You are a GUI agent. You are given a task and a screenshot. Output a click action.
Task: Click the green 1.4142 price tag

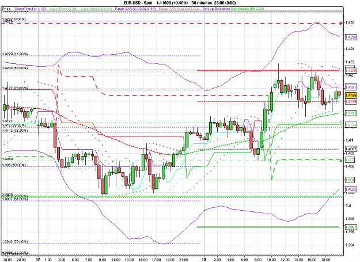coord(351,113)
